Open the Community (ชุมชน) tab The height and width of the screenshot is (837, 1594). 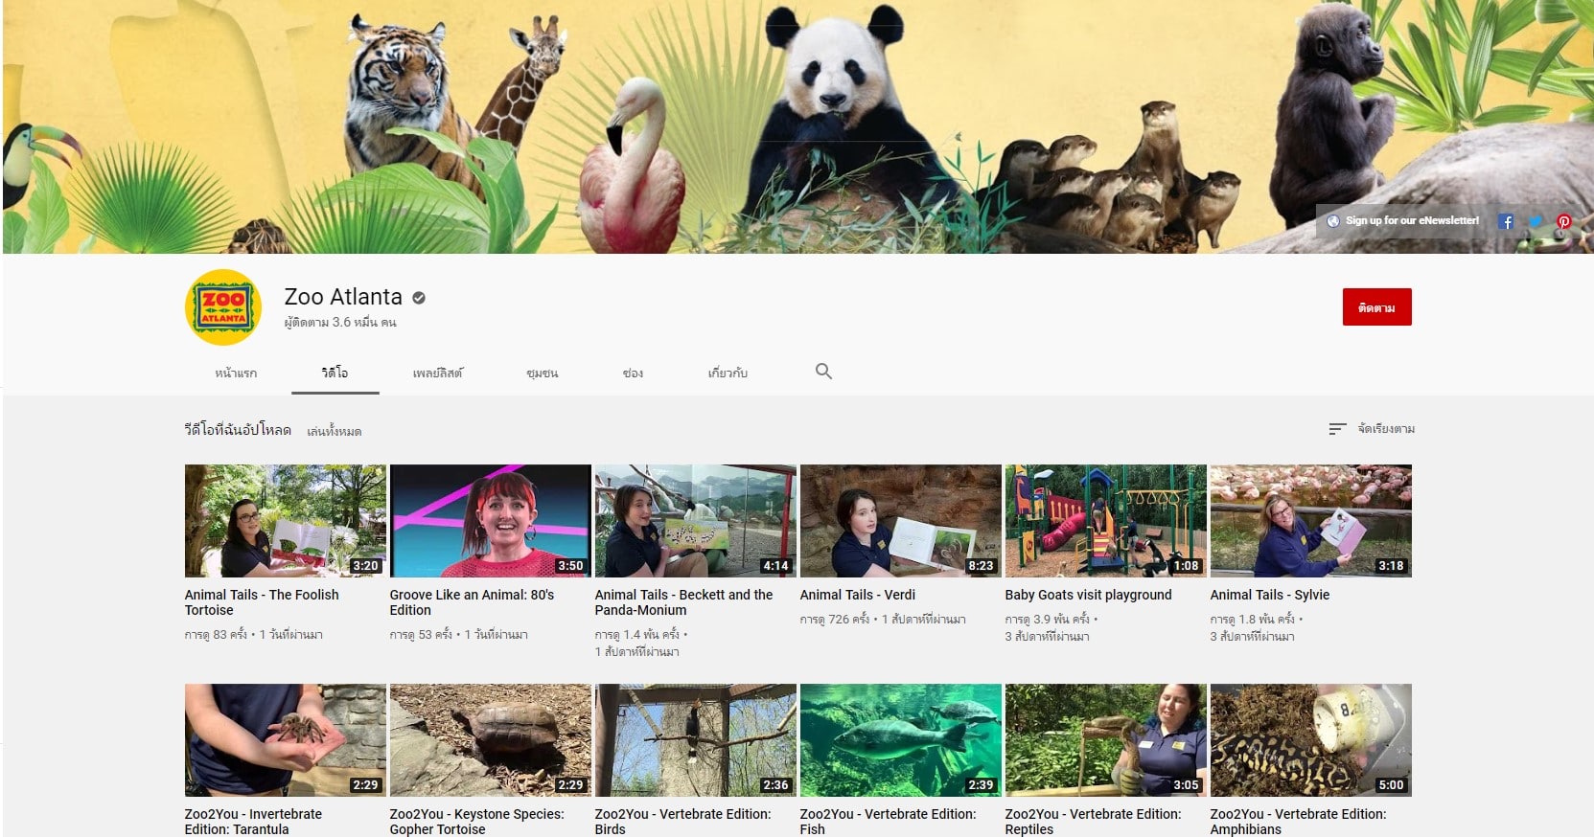(542, 373)
